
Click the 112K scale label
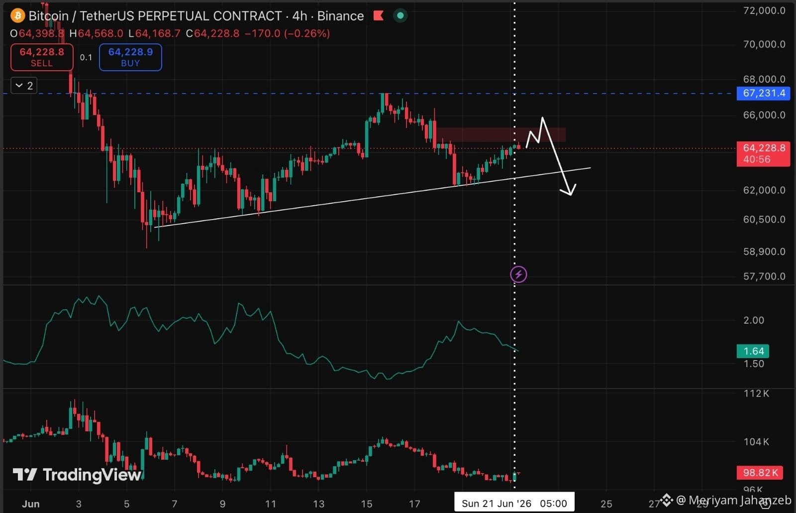tap(756, 393)
